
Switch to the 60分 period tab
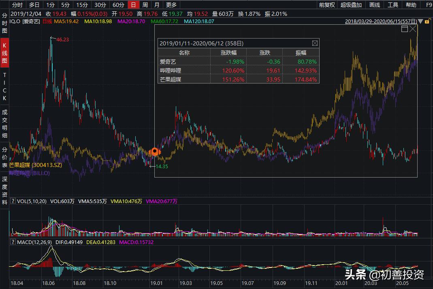point(118,5)
